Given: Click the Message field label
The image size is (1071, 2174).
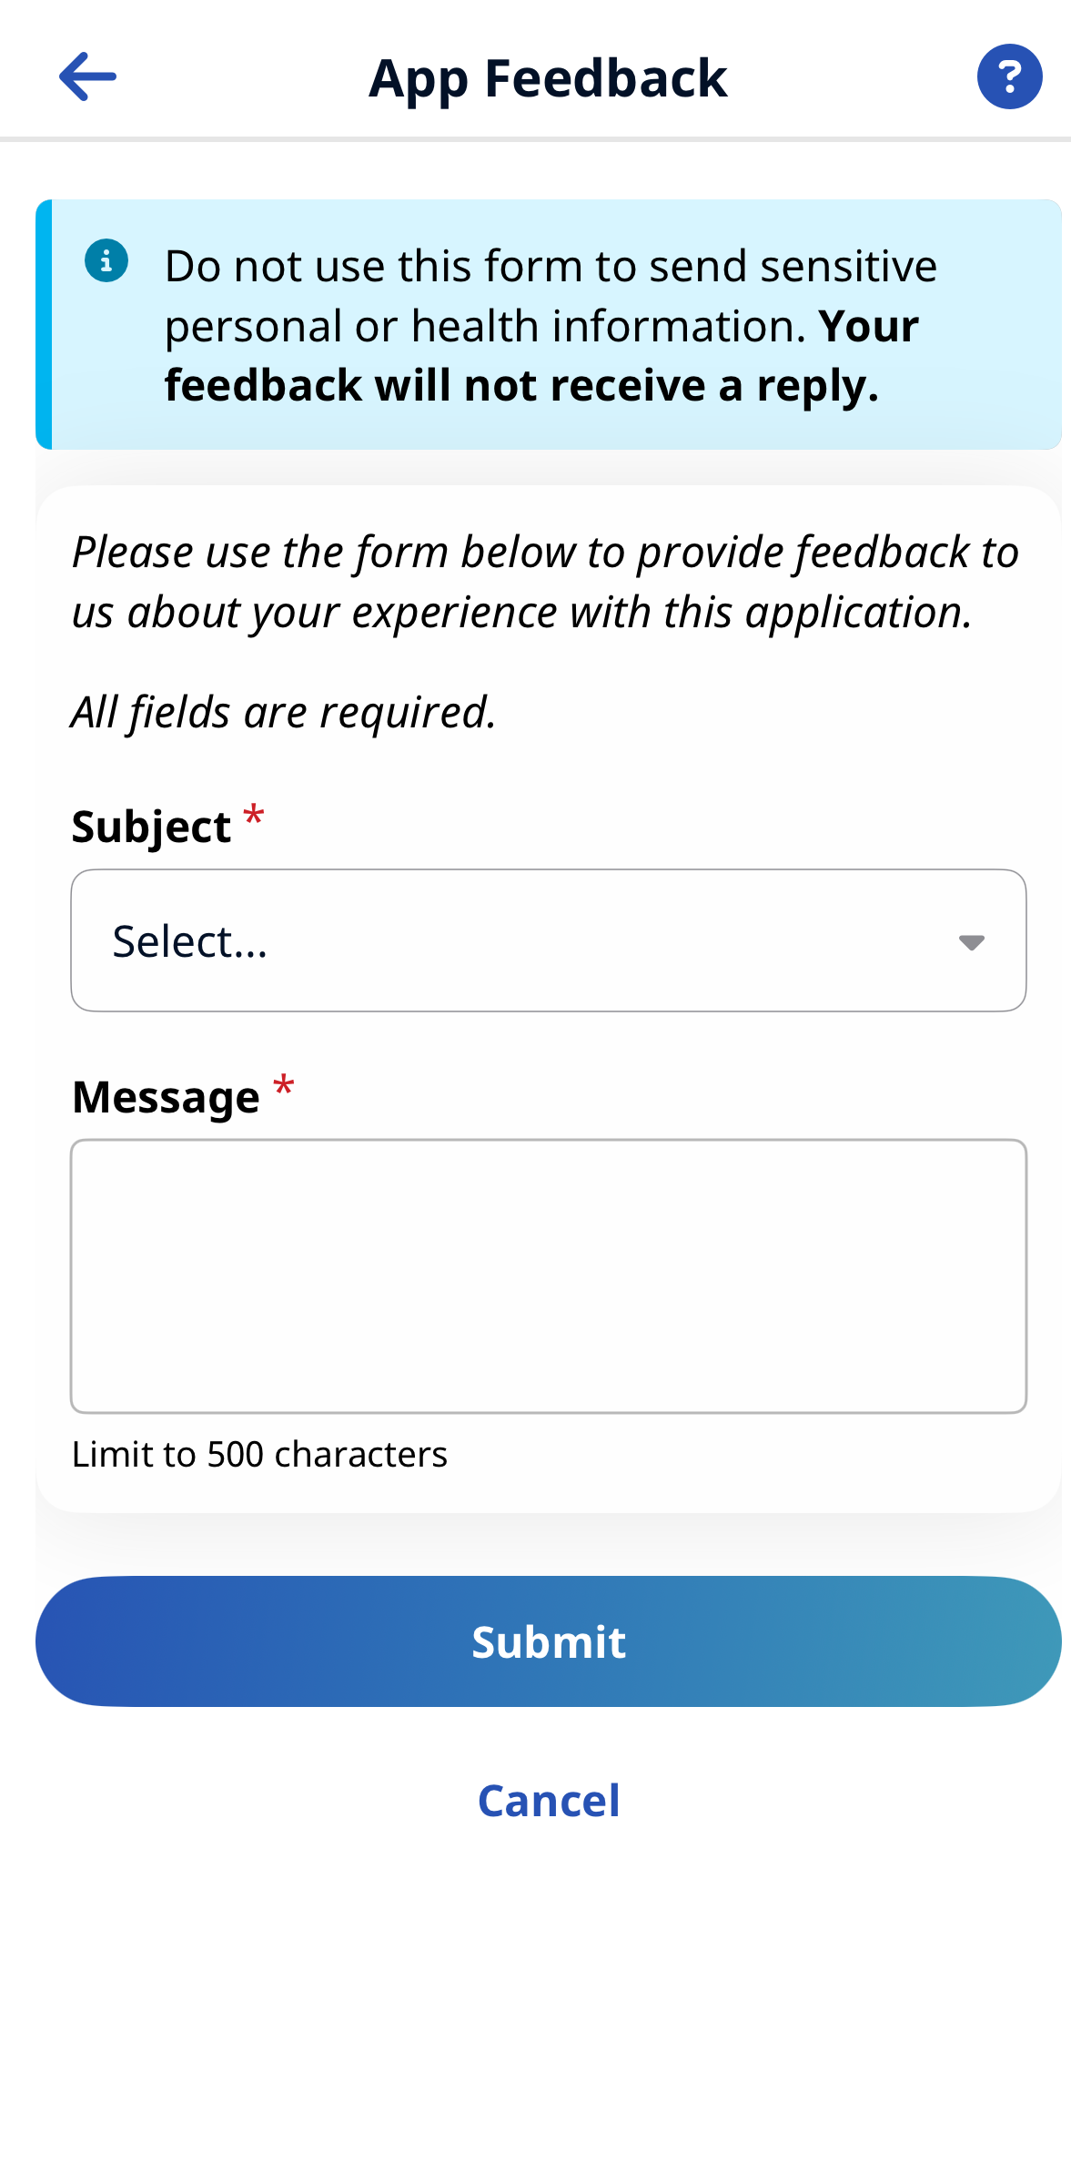Looking at the screenshot, I should coord(166,1097).
